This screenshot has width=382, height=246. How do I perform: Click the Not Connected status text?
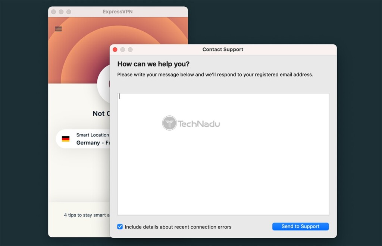point(101,113)
